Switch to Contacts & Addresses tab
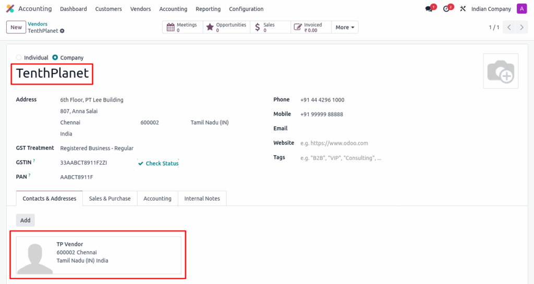The width and height of the screenshot is (534, 284). (50, 199)
